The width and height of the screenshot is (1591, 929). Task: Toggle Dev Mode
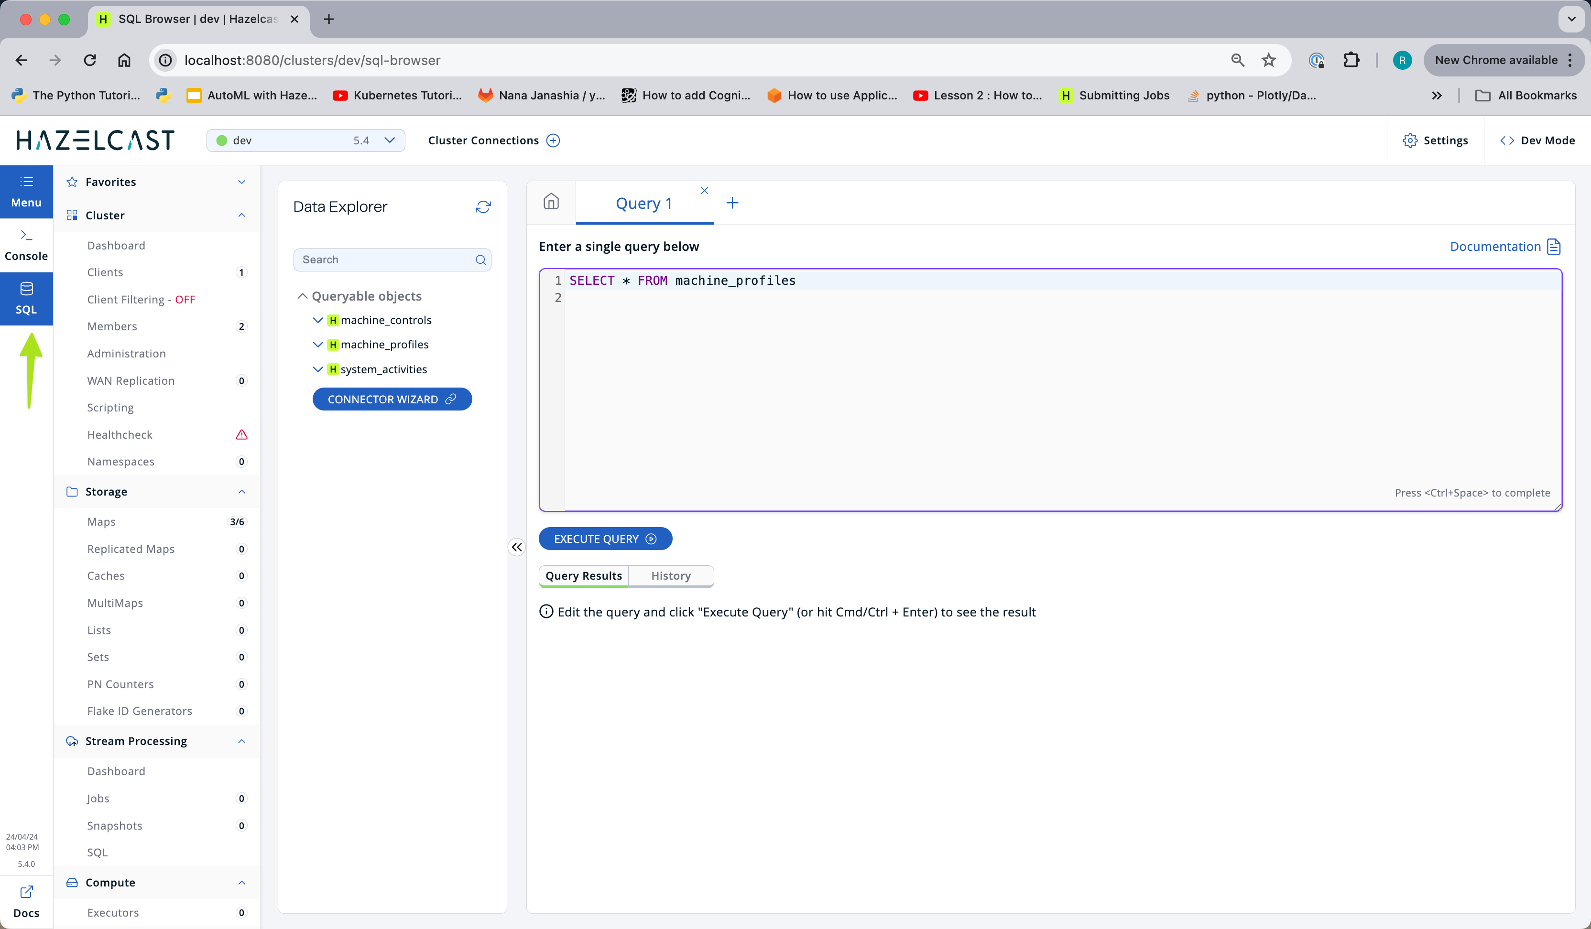tap(1537, 140)
